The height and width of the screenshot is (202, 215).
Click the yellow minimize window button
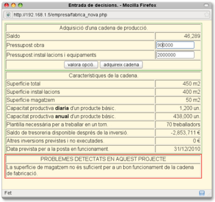(13, 5)
